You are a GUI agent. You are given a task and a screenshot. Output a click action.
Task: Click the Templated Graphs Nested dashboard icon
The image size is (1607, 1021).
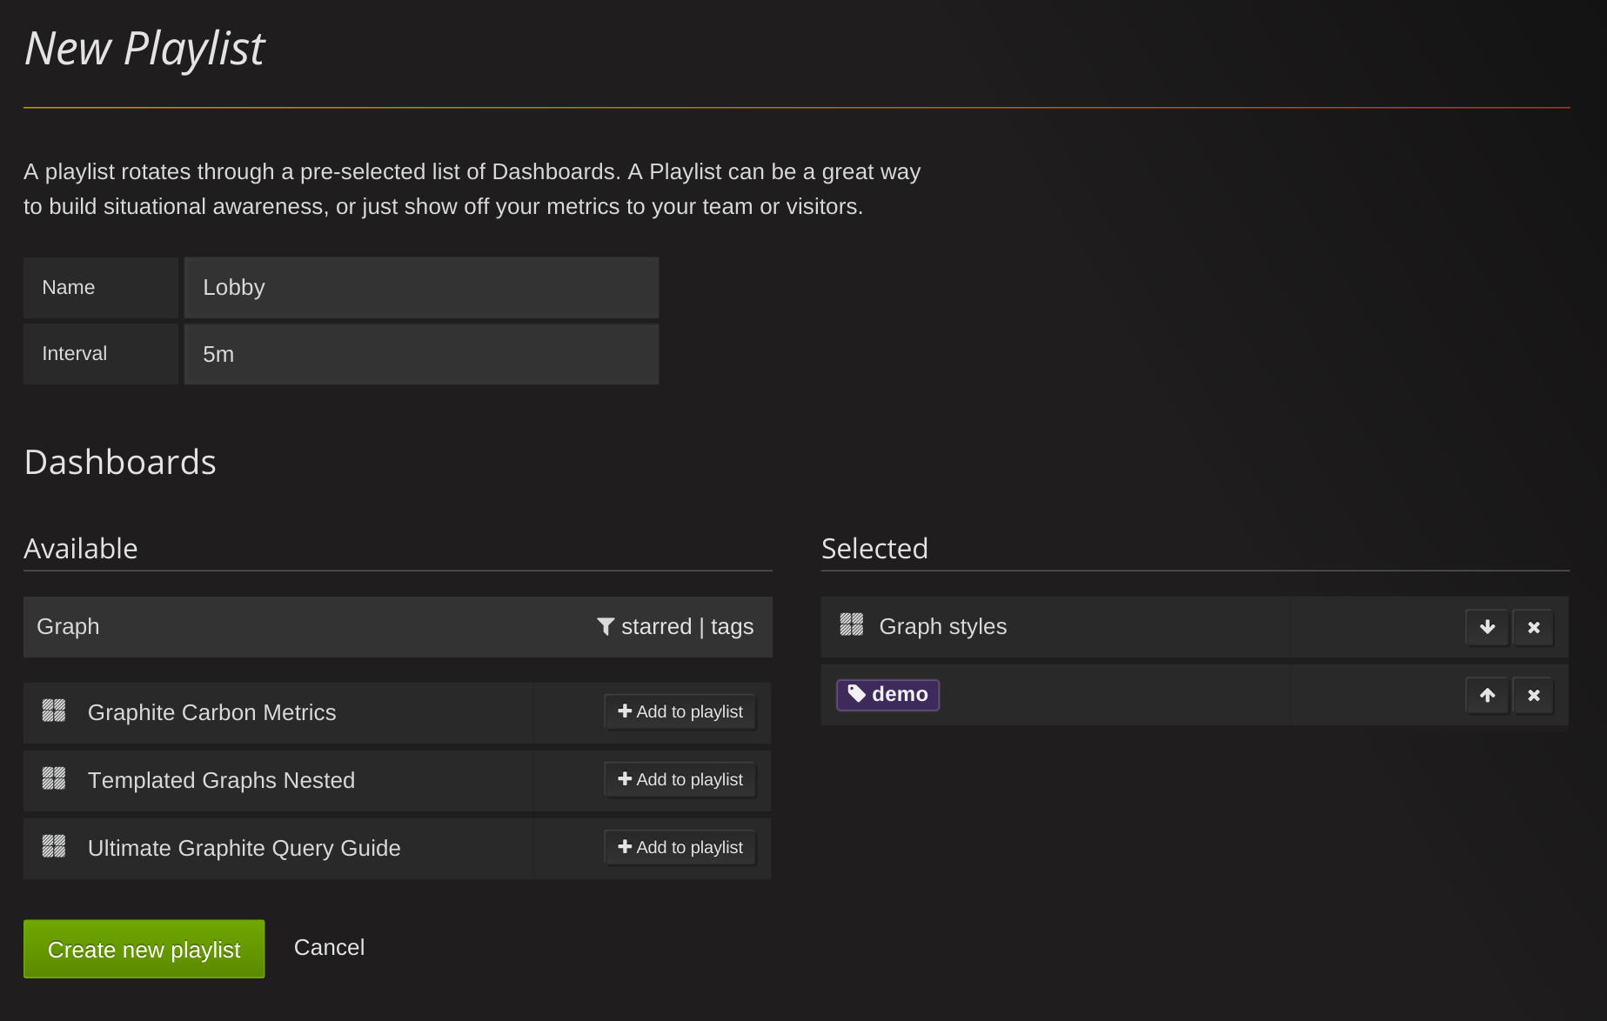54,779
